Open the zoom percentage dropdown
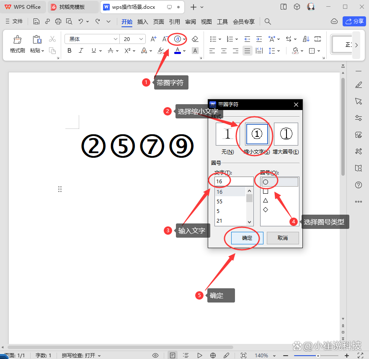 274,356
